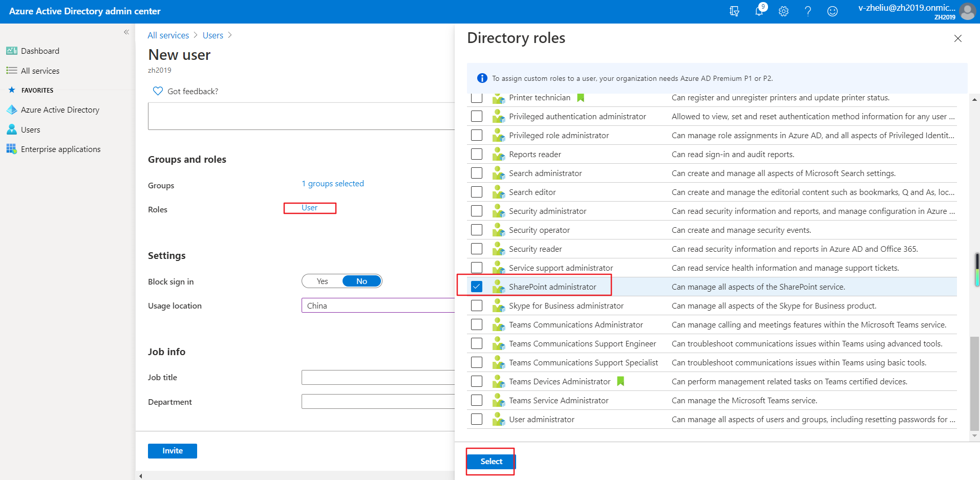Image resolution: width=980 pixels, height=480 pixels.
Task: Select All services in the sidebar menu
Action: point(39,70)
